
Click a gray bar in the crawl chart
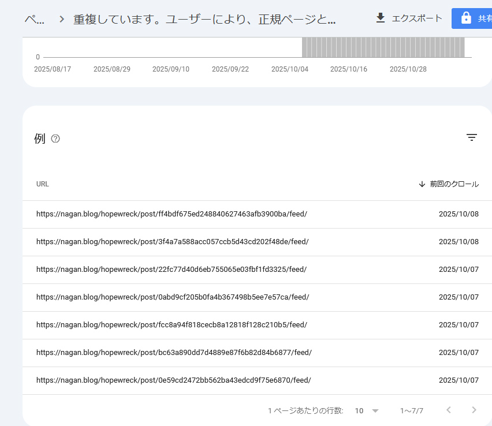(x=381, y=47)
